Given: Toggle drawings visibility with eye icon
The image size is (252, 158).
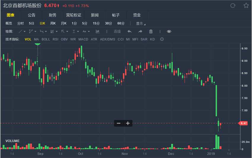Looking at the screenshot, I should 169,31.
